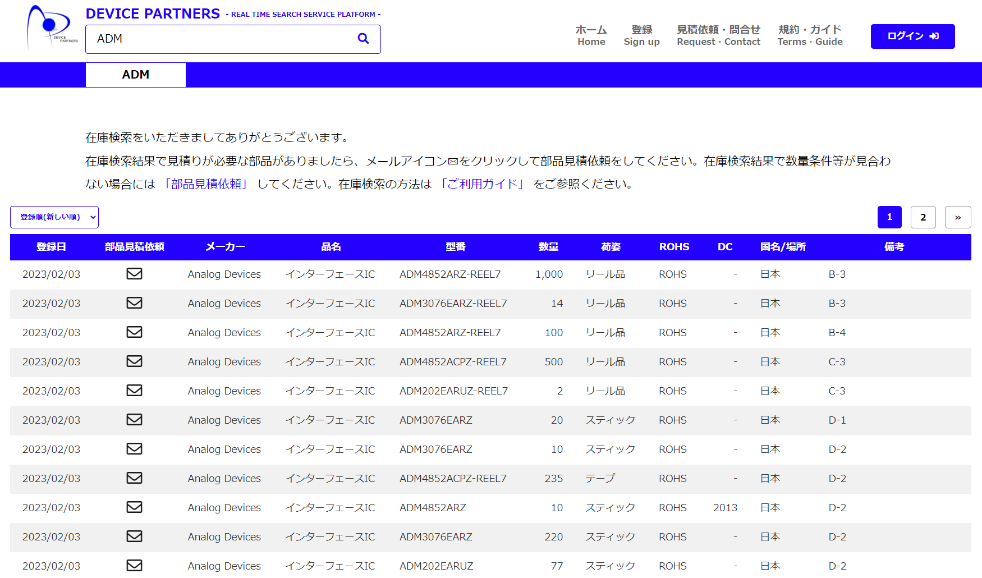Click the Device Partners logo
Screen dimensions: 982x578
click(x=52, y=27)
